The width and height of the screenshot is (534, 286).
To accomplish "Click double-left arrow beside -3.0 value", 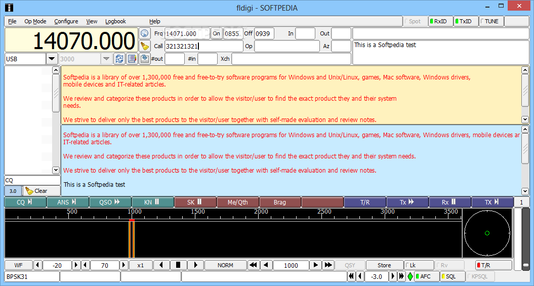I will [351, 276].
